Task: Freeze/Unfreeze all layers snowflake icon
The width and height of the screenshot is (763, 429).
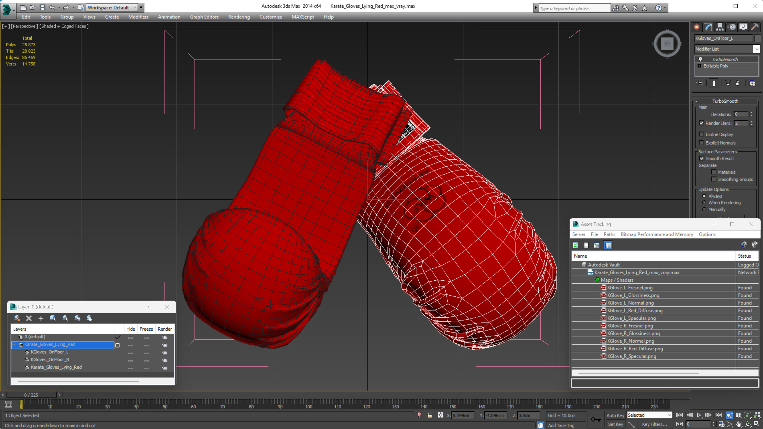Action: pyautogui.click(x=89, y=318)
